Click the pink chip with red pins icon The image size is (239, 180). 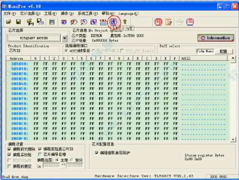(190, 22)
